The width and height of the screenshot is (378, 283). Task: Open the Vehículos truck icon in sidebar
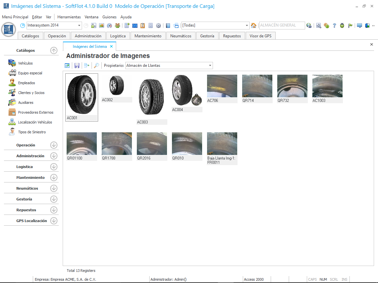(12, 63)
